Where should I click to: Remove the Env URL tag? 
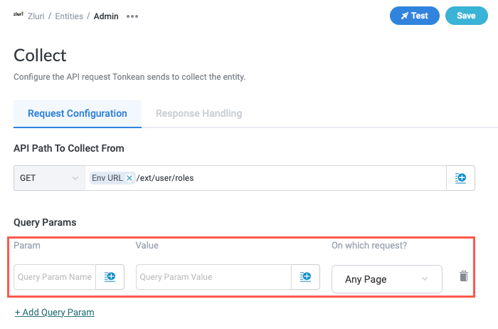coord(129,178)
